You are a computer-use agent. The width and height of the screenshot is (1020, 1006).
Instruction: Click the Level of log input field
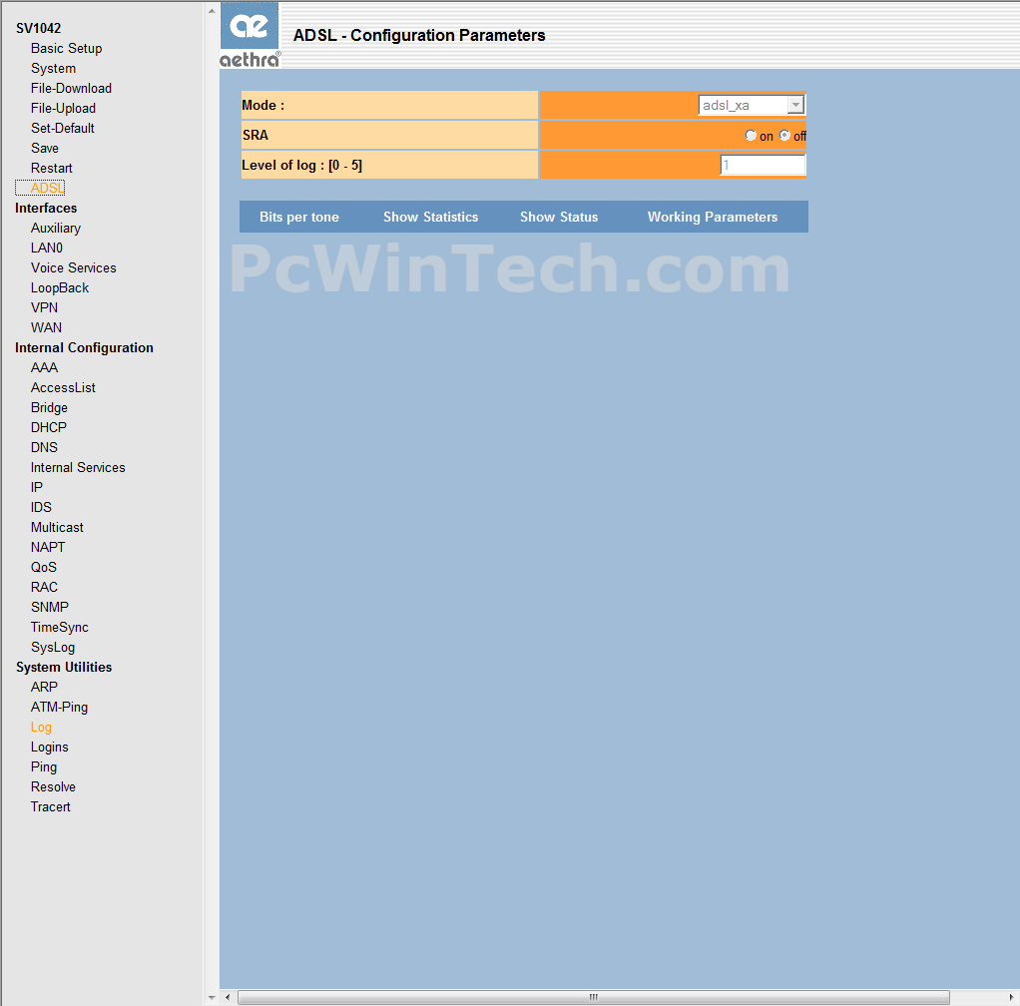click(x=763, y=165)
